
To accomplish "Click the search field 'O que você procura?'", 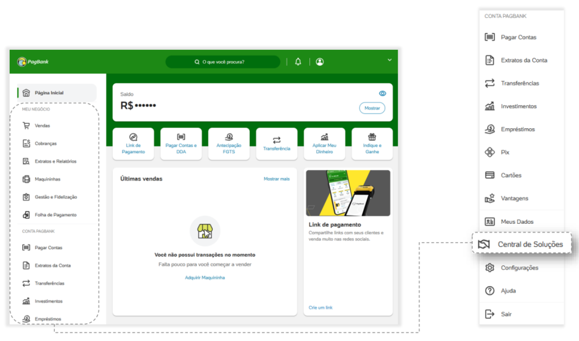I will pyautogui.click(x=222, y=61).
